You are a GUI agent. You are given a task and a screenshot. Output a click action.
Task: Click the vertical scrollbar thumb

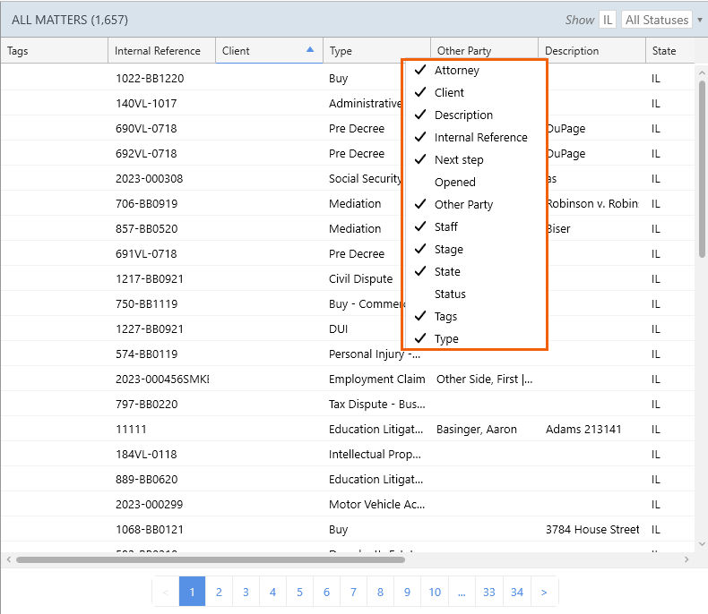(702, 169)
